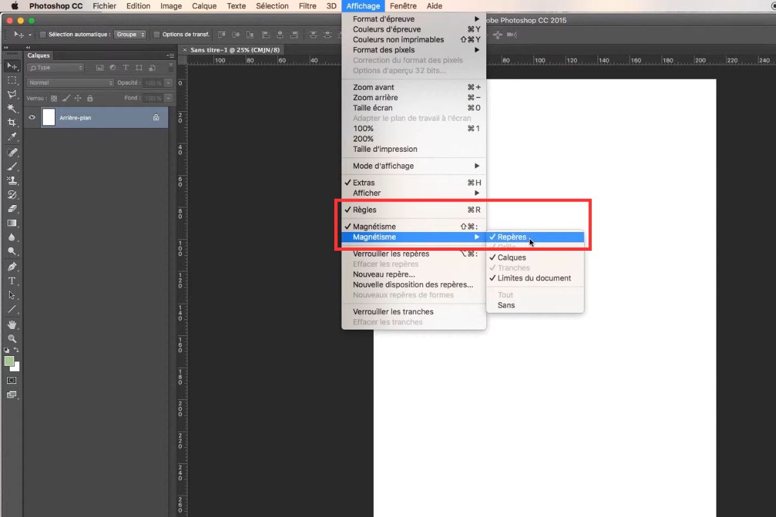The height and width of the screenshot is (517, 776).
Task: Swap foreground and background colors
Action: 17,350
